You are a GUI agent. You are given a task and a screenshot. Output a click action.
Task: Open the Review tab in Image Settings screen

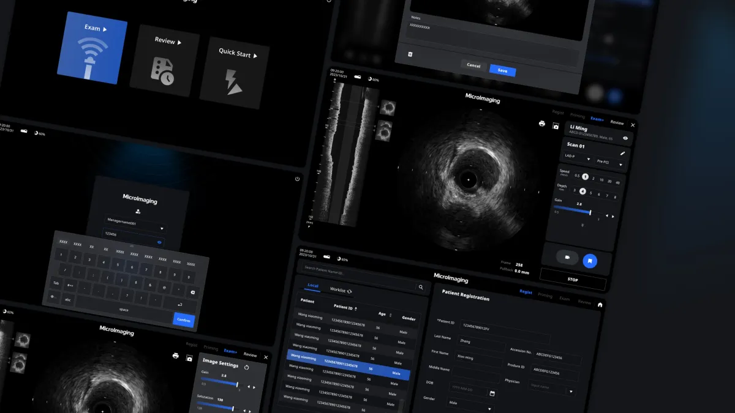pos(250,355)
